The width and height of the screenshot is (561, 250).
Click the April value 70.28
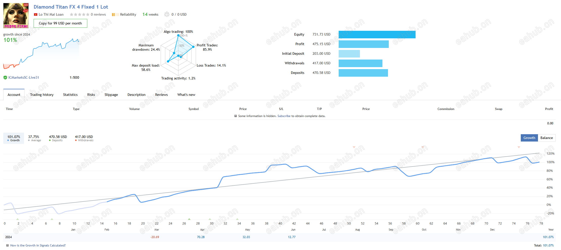click(201, 237)
